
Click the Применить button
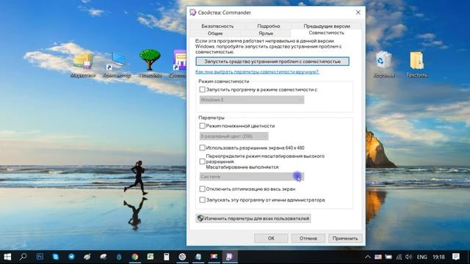coord(345,238)
